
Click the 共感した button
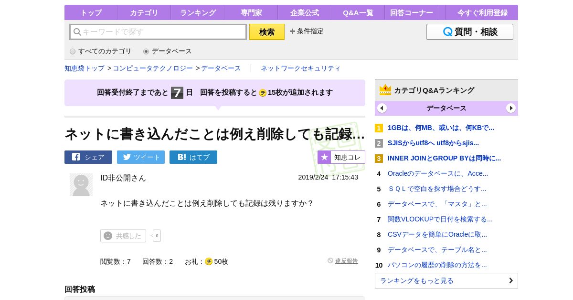(123, 236)
